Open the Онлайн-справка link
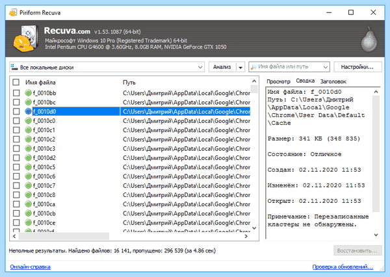Screen dimensions: 390x277 tap(30, 267)
